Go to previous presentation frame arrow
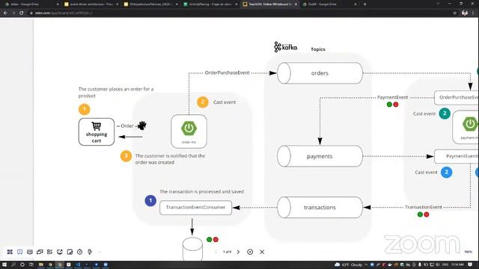479x269 pixels. 216,252
